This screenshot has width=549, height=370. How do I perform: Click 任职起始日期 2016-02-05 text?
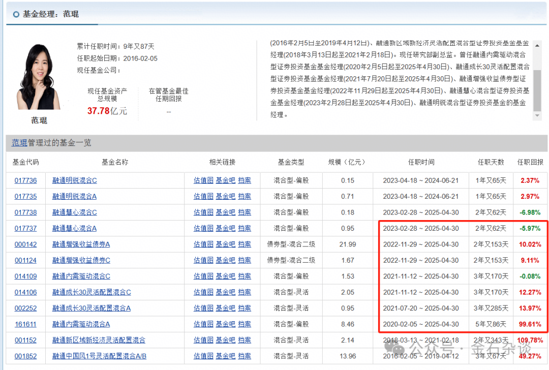coord(117,58)
